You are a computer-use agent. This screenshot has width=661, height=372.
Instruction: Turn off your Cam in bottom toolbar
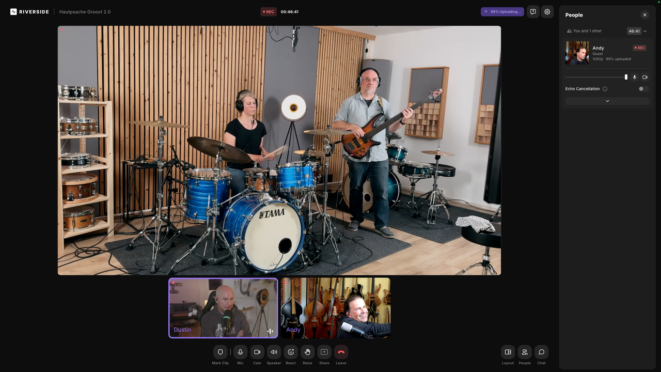tap(257, 352)
